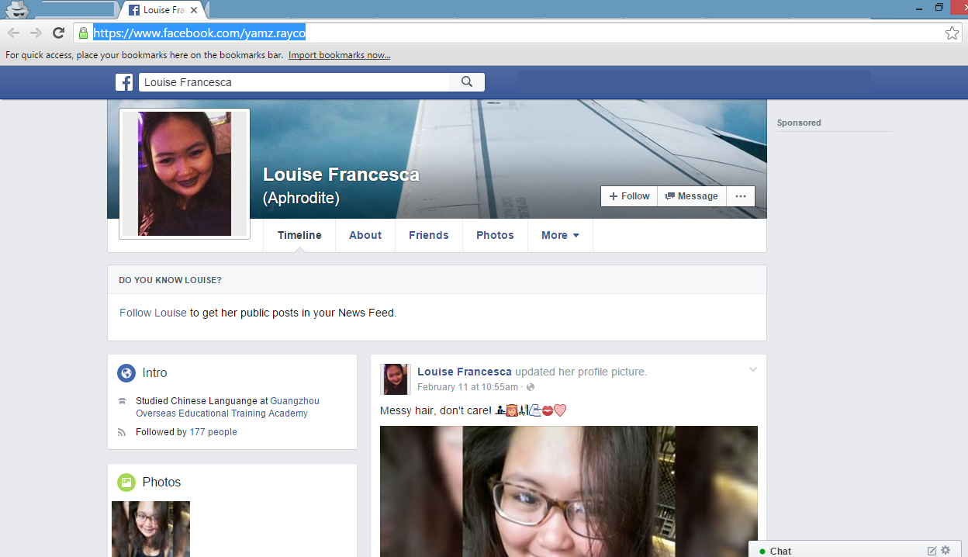The height and width of the screenshot is (557, 968).
Task: Click the (Aphrodite) nickname text
Action: pyautogui.click(x=301, y=198)
